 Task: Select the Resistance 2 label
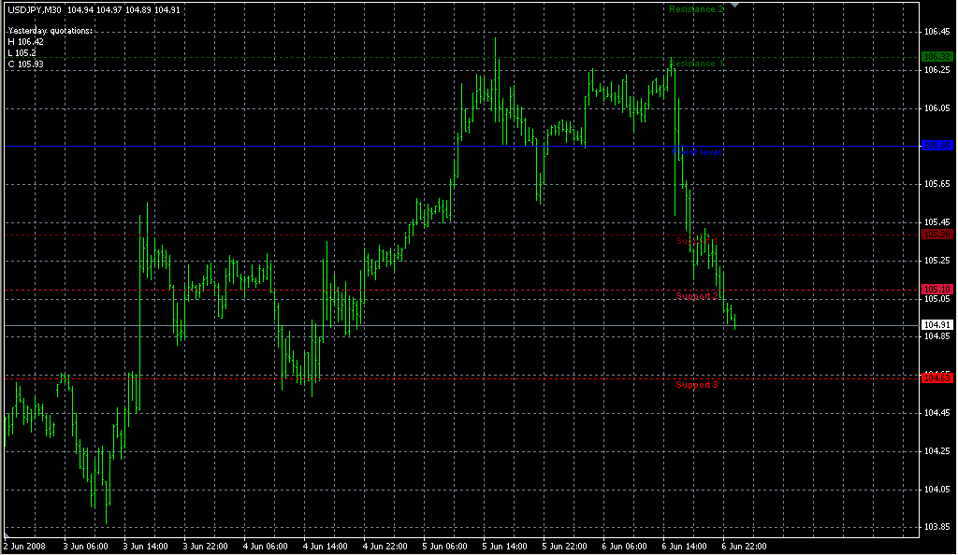[697, 9]
